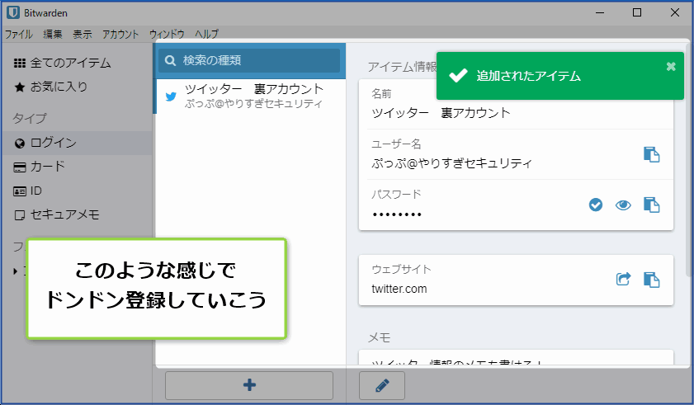Select ツイッター 裏アカウント list entry
The image size is (694, 405).
(x=251, y=96)
